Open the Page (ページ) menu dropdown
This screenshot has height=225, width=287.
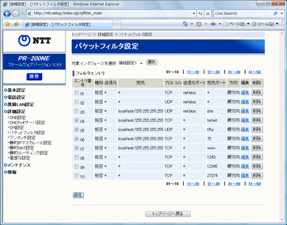click(236, 24)
